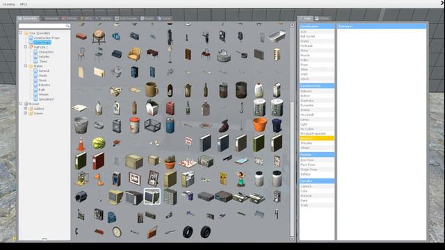The image size is (445, 250).
Task: Pick the doll figure prop
Action: point(241,179)
